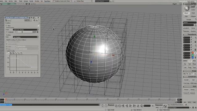The height and width of the screenshot is (111, 197).
Task: Click the eye icon in viewport toolbar
Action: coord(29,4)
